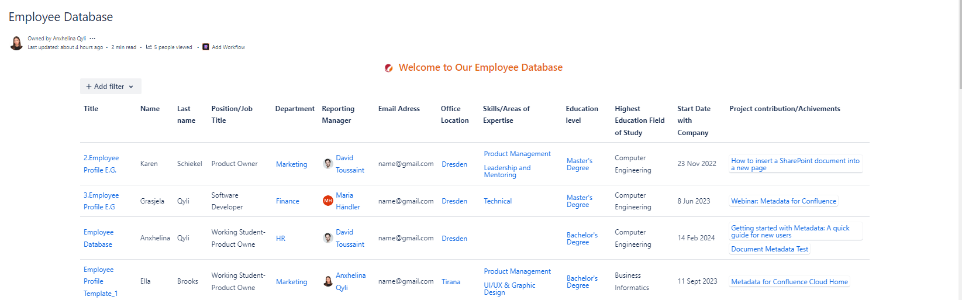The image size is (962, 300).
Task: Click the red MH avatar for Maria Händler
Action: pyautogui.click(x=328, y=201)
